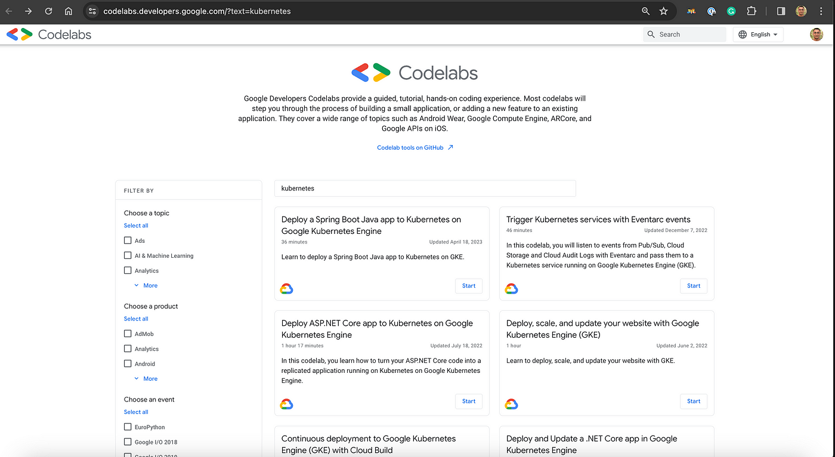
Task: Toggle the browser side panel icon
Action: 781,11
